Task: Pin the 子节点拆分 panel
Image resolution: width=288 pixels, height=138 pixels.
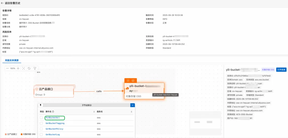Action: [x=41, y=105]
